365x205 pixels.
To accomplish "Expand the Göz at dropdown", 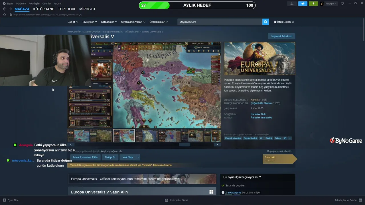I will coord(73,22).
